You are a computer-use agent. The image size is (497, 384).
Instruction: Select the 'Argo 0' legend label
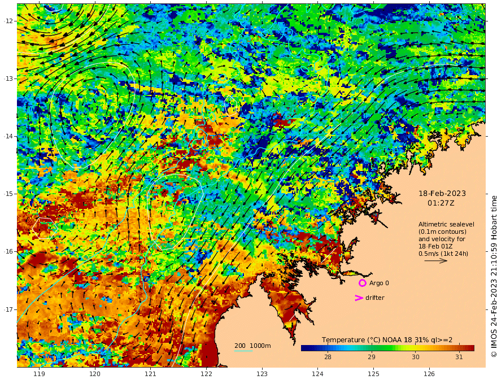click(x=379, y=283)
